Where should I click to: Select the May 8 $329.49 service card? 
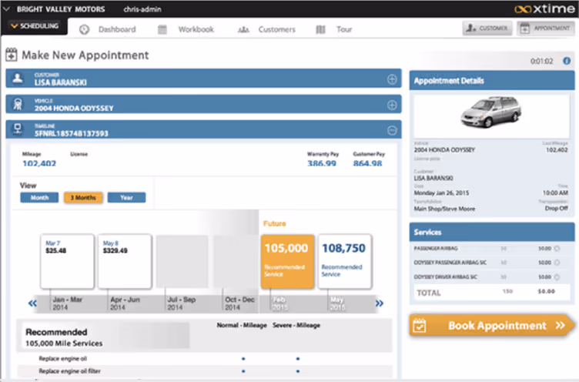(125, 261)
